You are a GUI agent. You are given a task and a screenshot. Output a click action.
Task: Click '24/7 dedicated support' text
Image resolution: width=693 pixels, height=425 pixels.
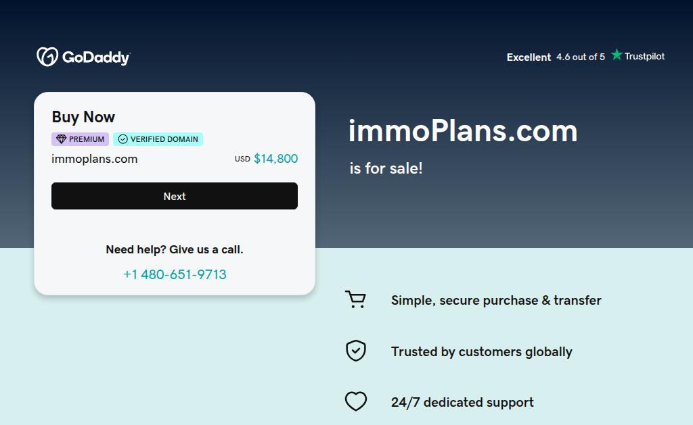coord(462,402)
